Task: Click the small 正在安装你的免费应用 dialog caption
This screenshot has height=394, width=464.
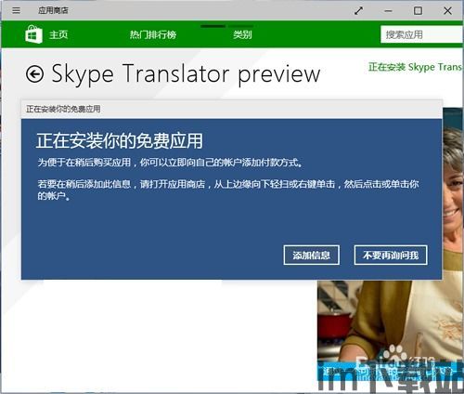Action: pyautogui.click(x=63, y=109)
